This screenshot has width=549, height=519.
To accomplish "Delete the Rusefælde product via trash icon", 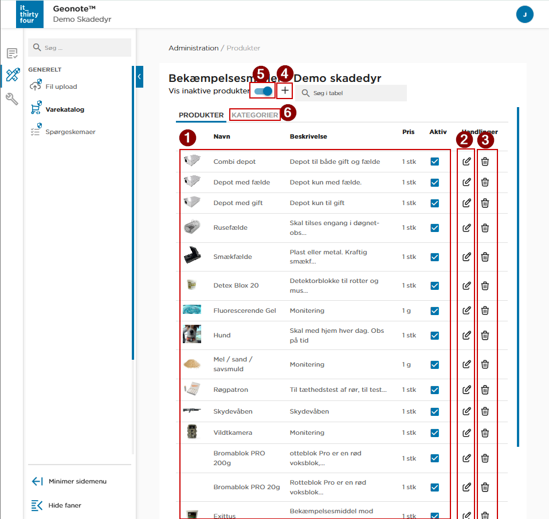I will coord(485,228).
